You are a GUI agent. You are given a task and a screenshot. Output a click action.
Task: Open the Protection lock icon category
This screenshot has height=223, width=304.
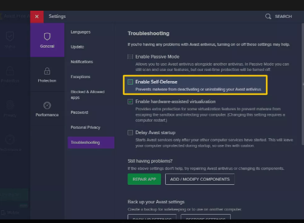pos(47,75)
